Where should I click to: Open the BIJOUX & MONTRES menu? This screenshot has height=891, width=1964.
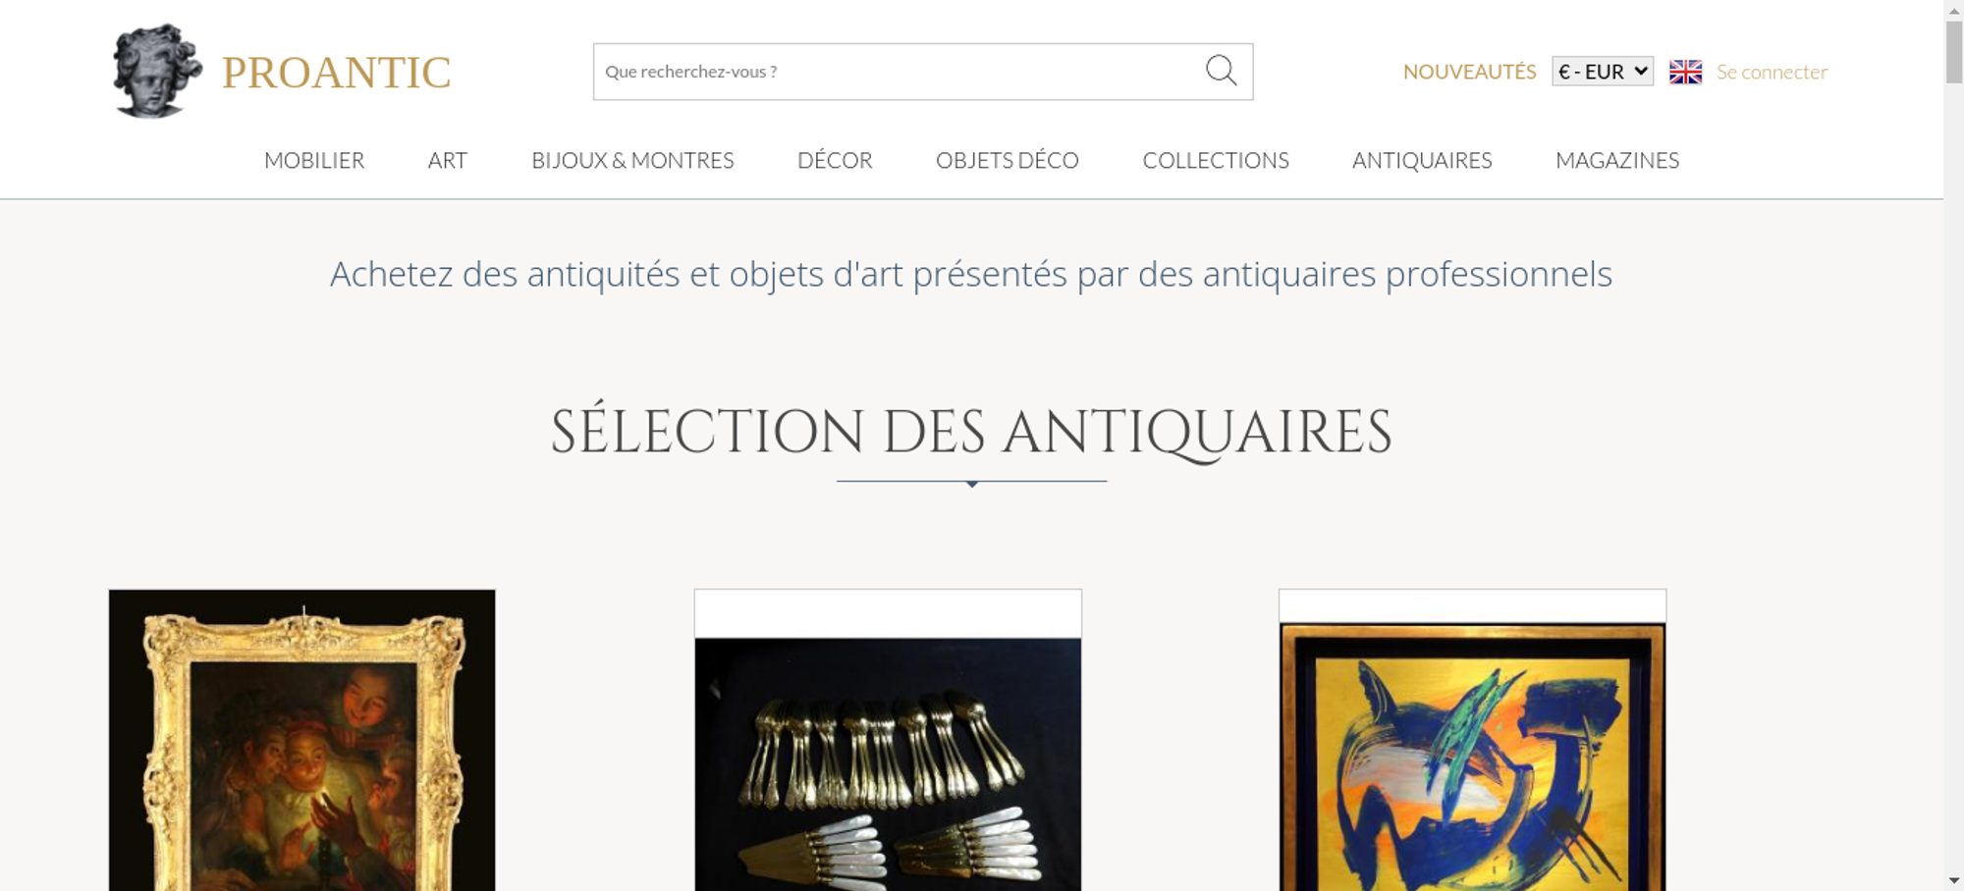pyautogui.click(x=632, y=160)
